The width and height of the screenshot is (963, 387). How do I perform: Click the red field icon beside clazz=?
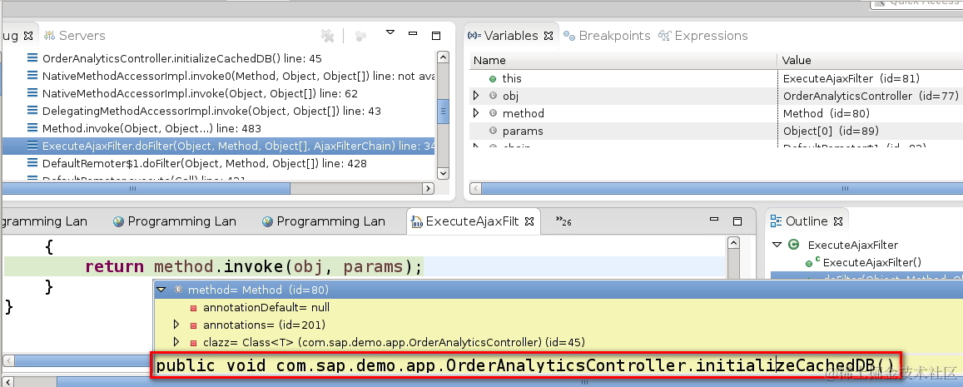click(193, 342)
